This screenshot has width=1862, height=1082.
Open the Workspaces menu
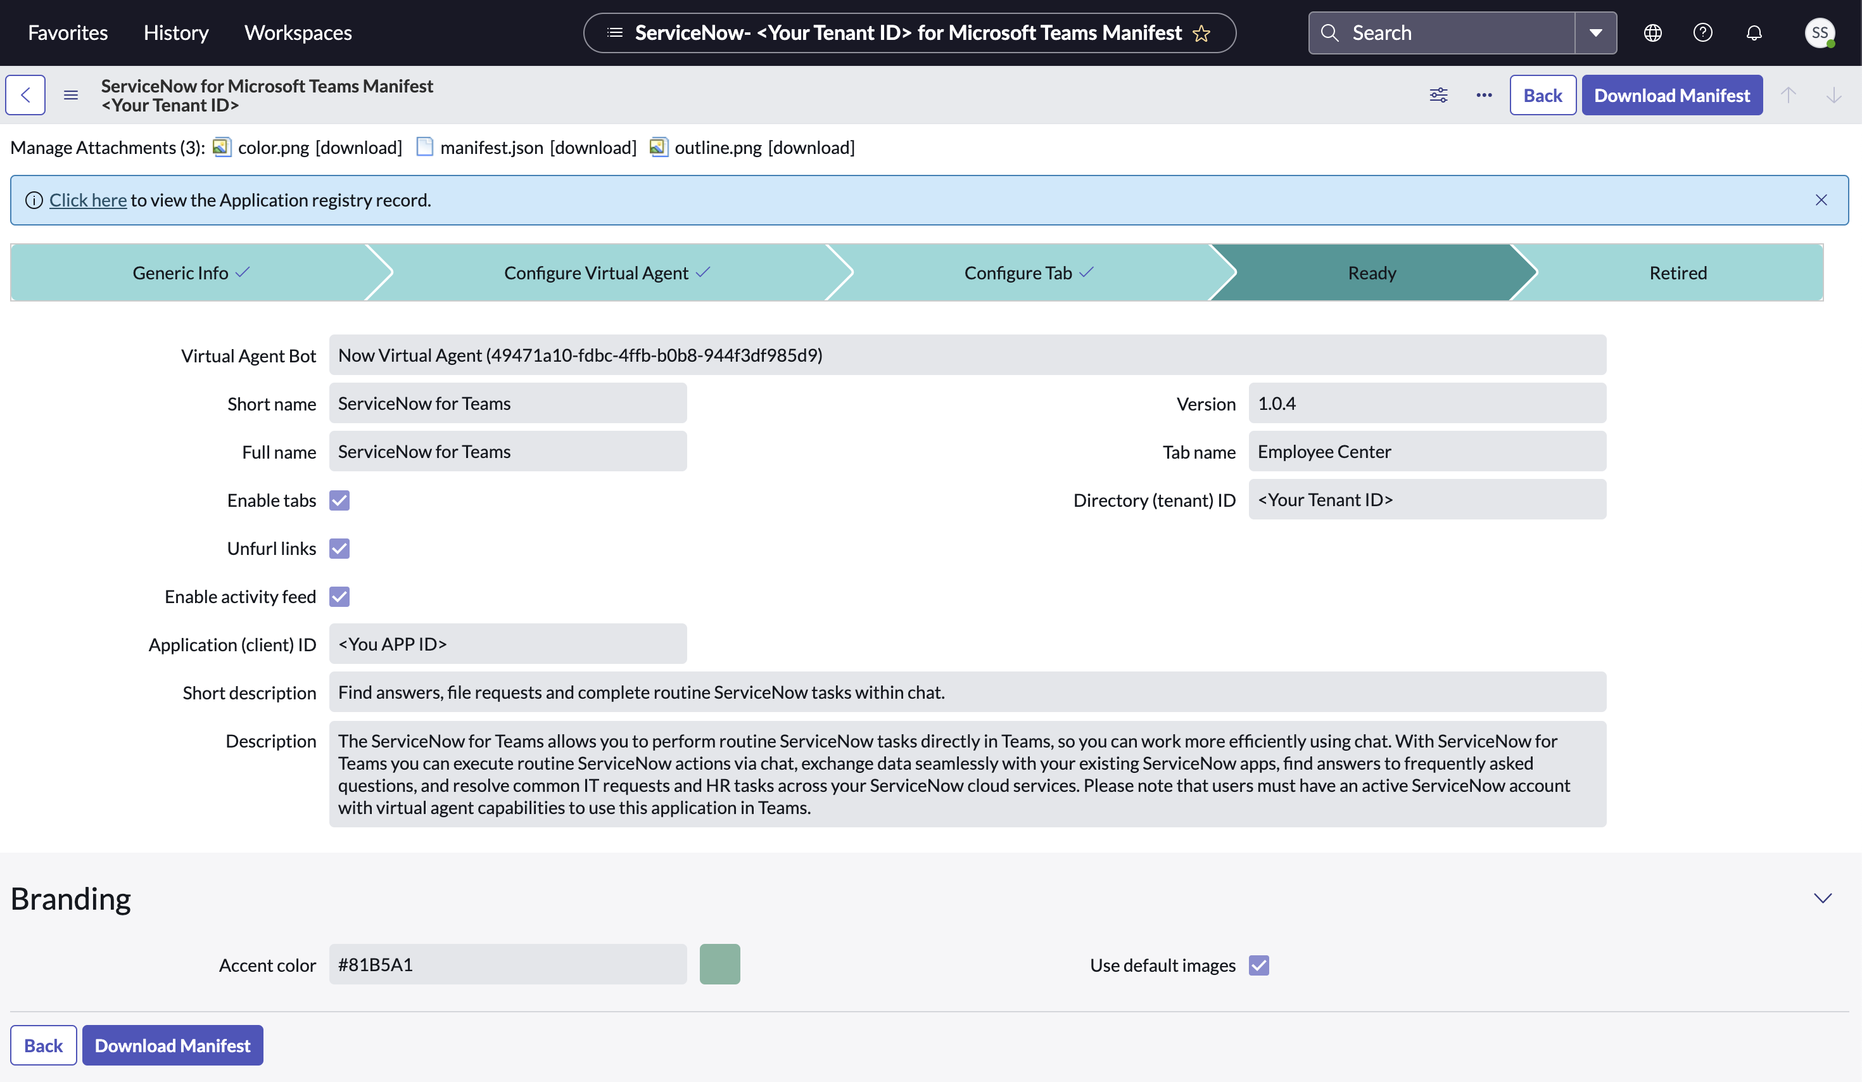[298, 32]
